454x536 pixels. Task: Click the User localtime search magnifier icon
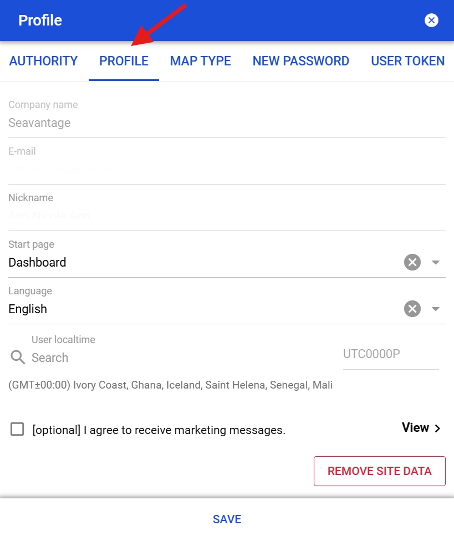(18, 358)
